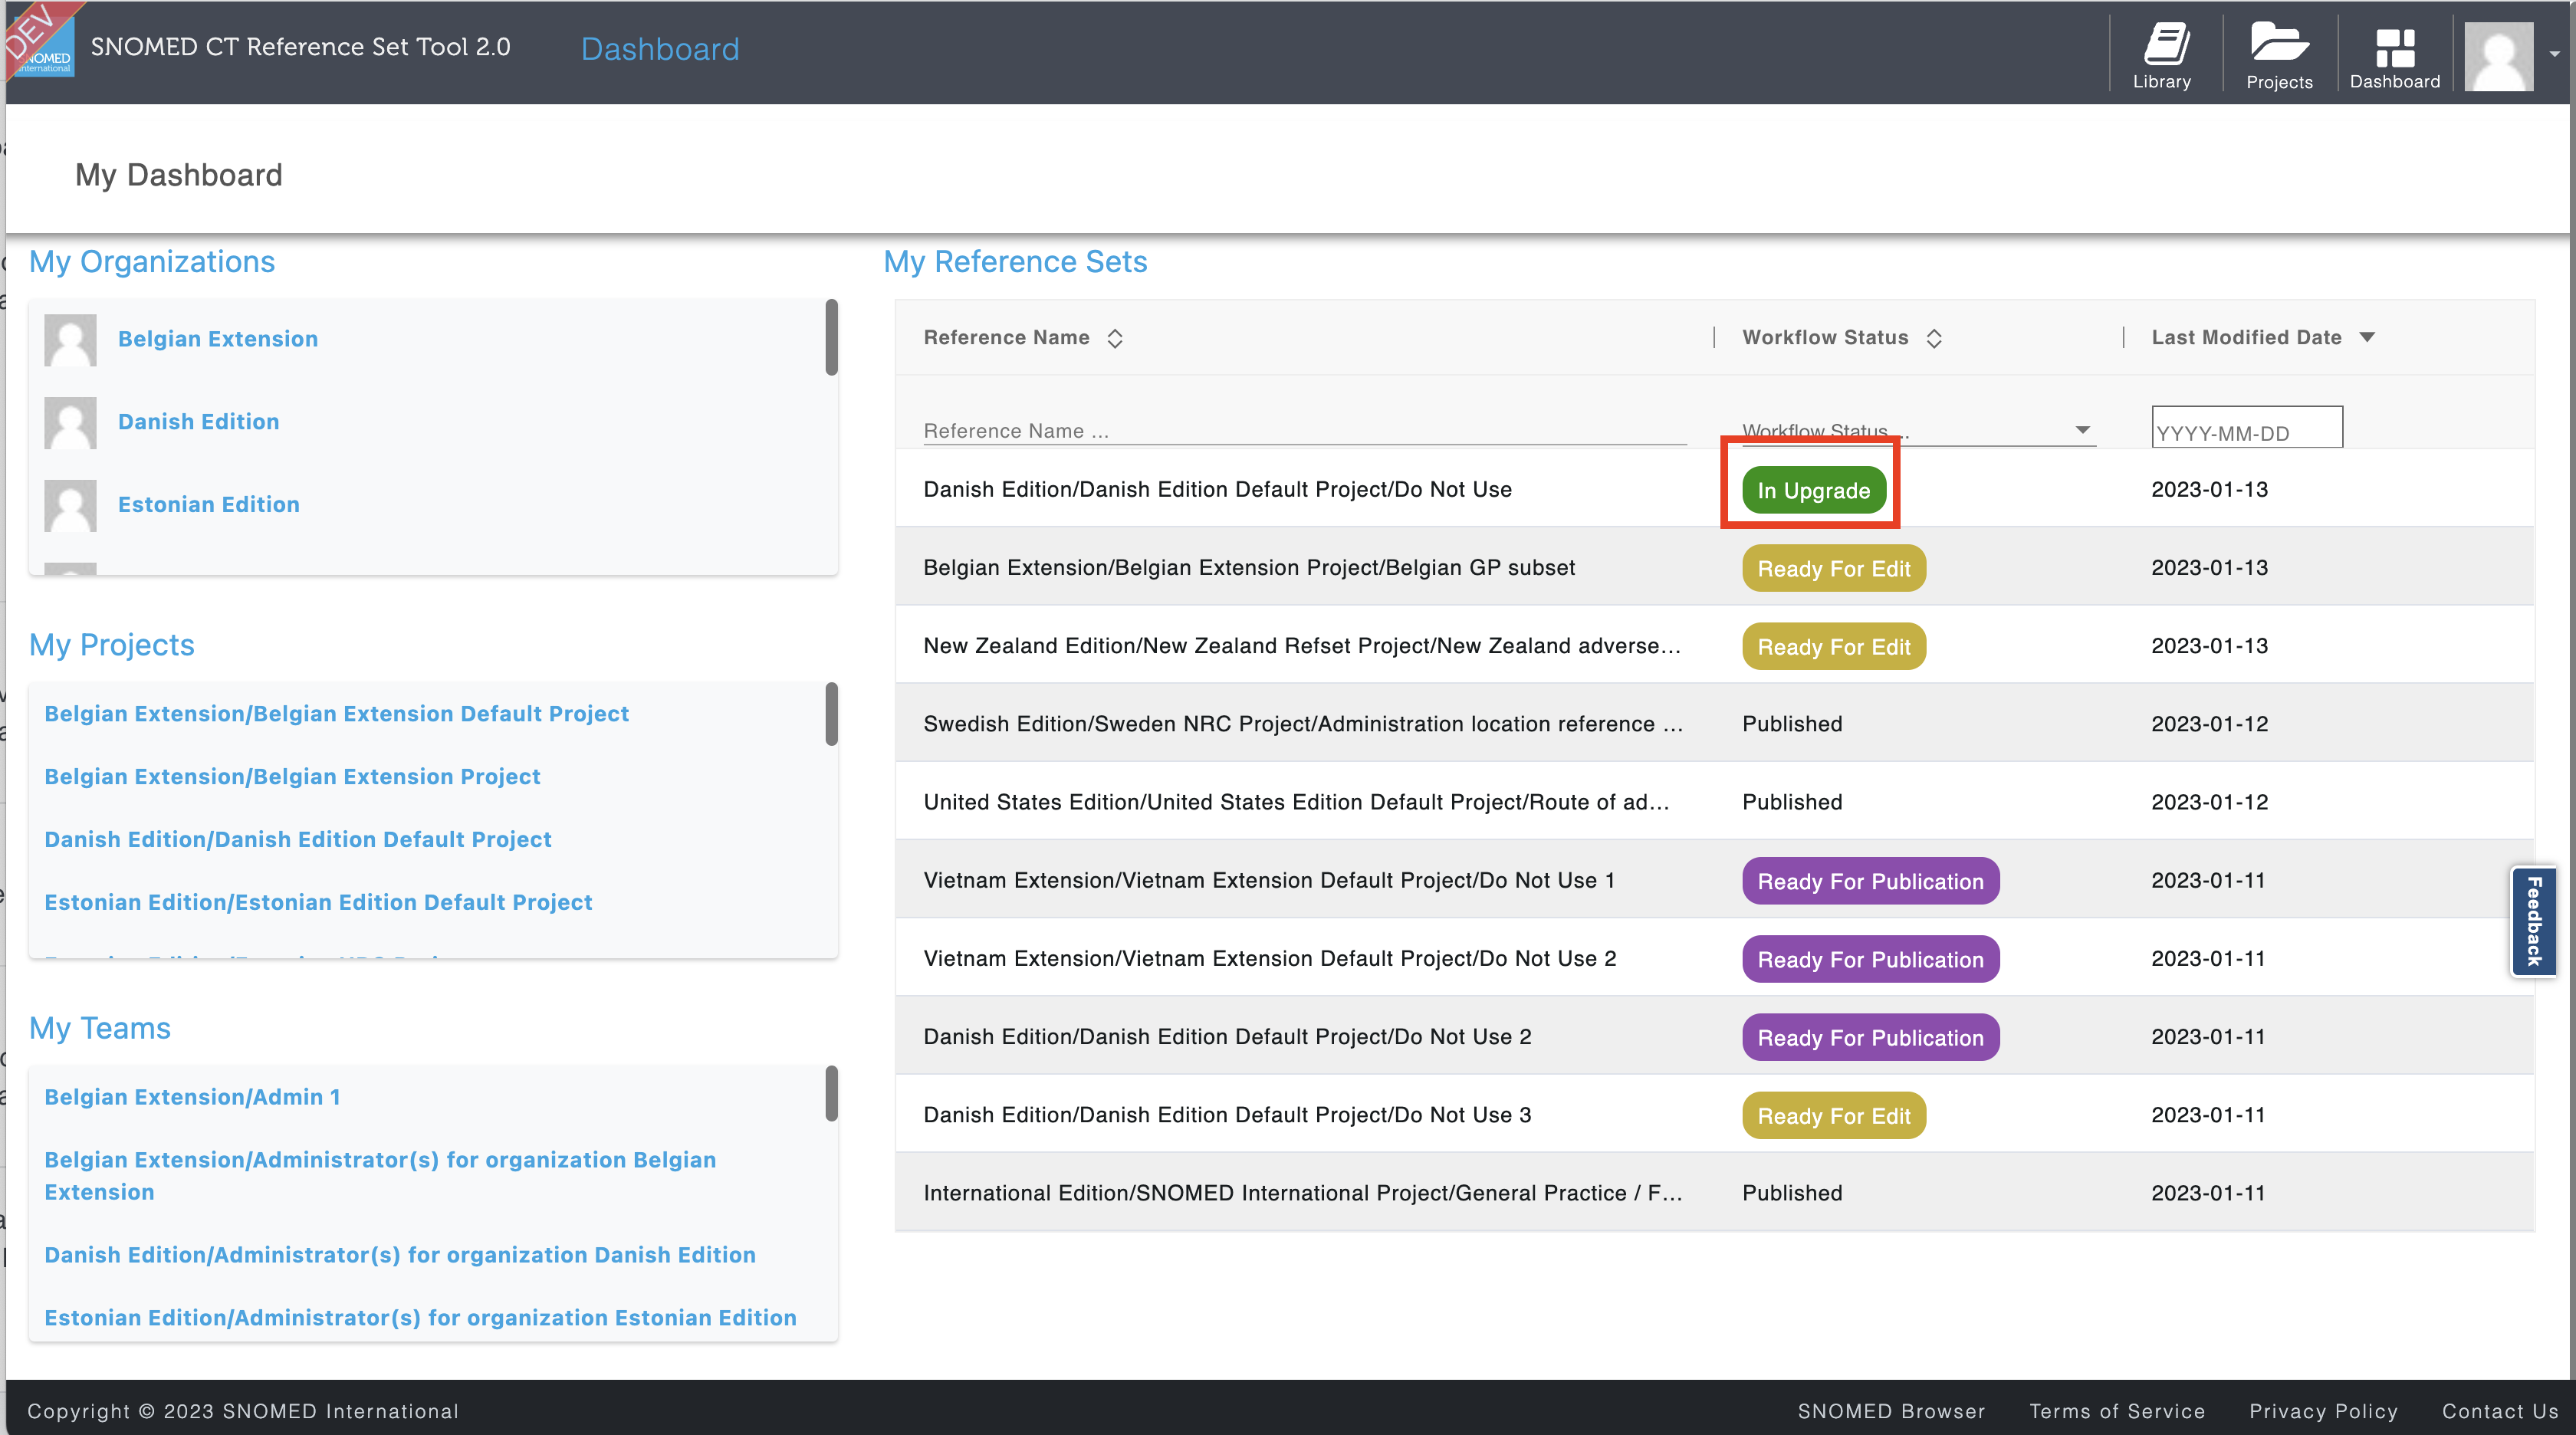Toggle Last Modified Date sort arrow
This screenshot has width=2576, height=1435.
pyautogui.click(x=2367, y=337)
